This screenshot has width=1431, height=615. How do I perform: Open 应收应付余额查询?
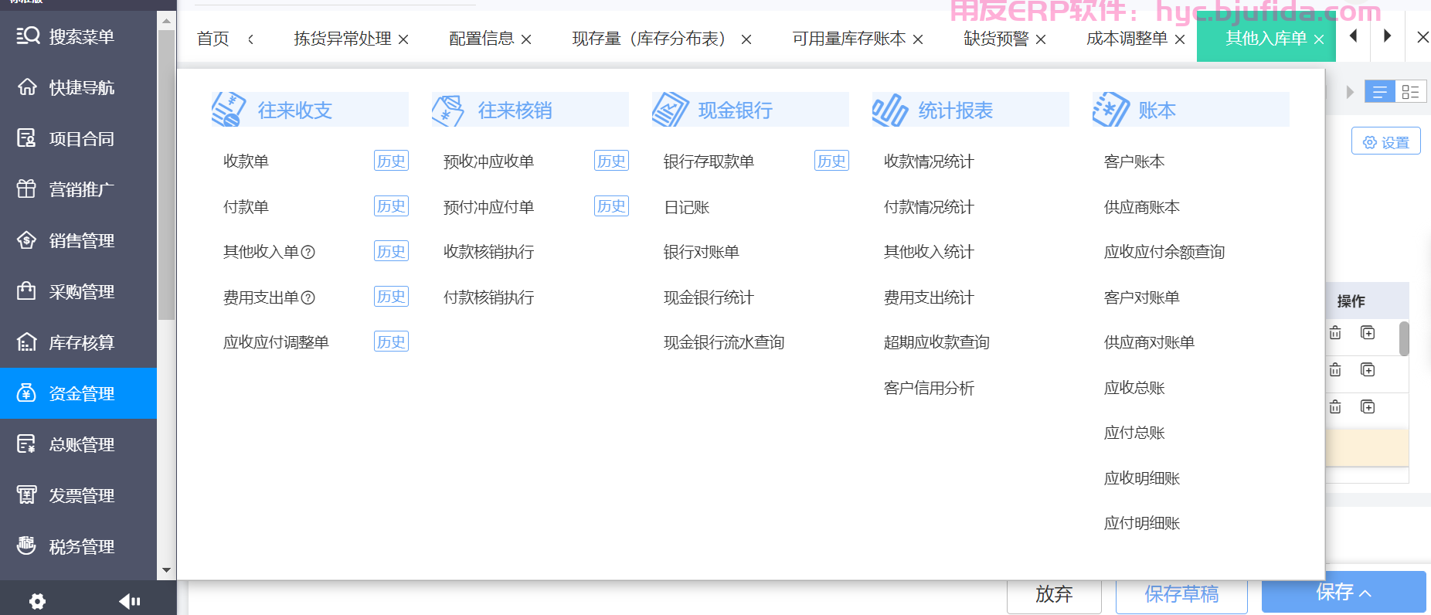tap(1164, 252)
